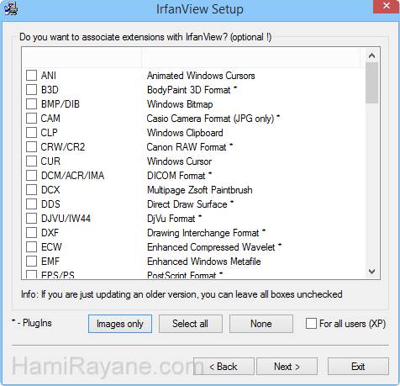The height and width of the screenshot is (386, 400).
Task: Enable the For all users (XP) checkbox
Action: [311, 324]
